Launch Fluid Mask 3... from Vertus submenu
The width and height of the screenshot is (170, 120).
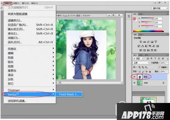point(69,94)
